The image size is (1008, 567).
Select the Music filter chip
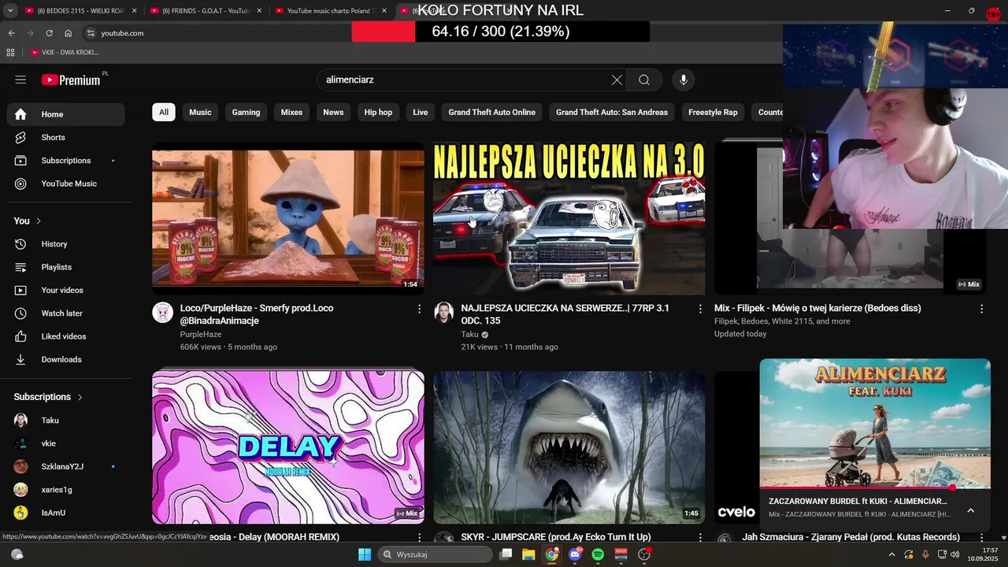click(x=200, y=112)
